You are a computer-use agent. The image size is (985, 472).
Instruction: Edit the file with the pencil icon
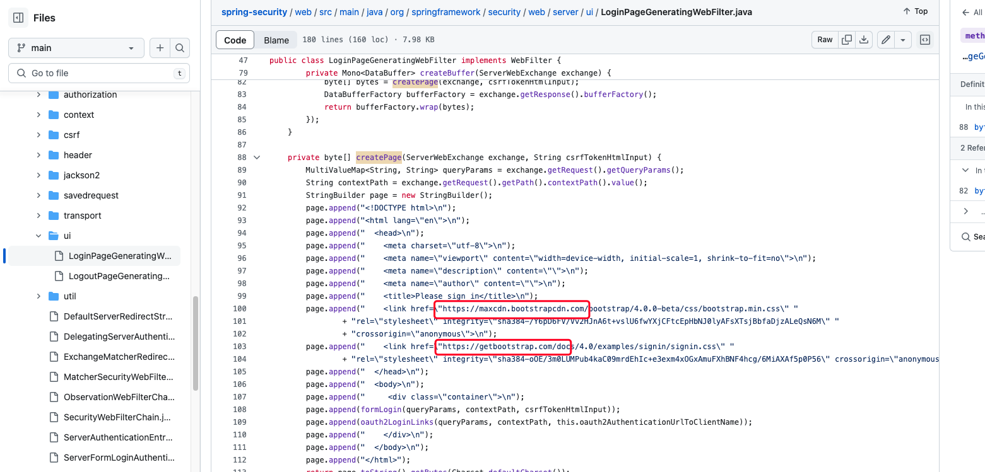(x=885, y=39)
